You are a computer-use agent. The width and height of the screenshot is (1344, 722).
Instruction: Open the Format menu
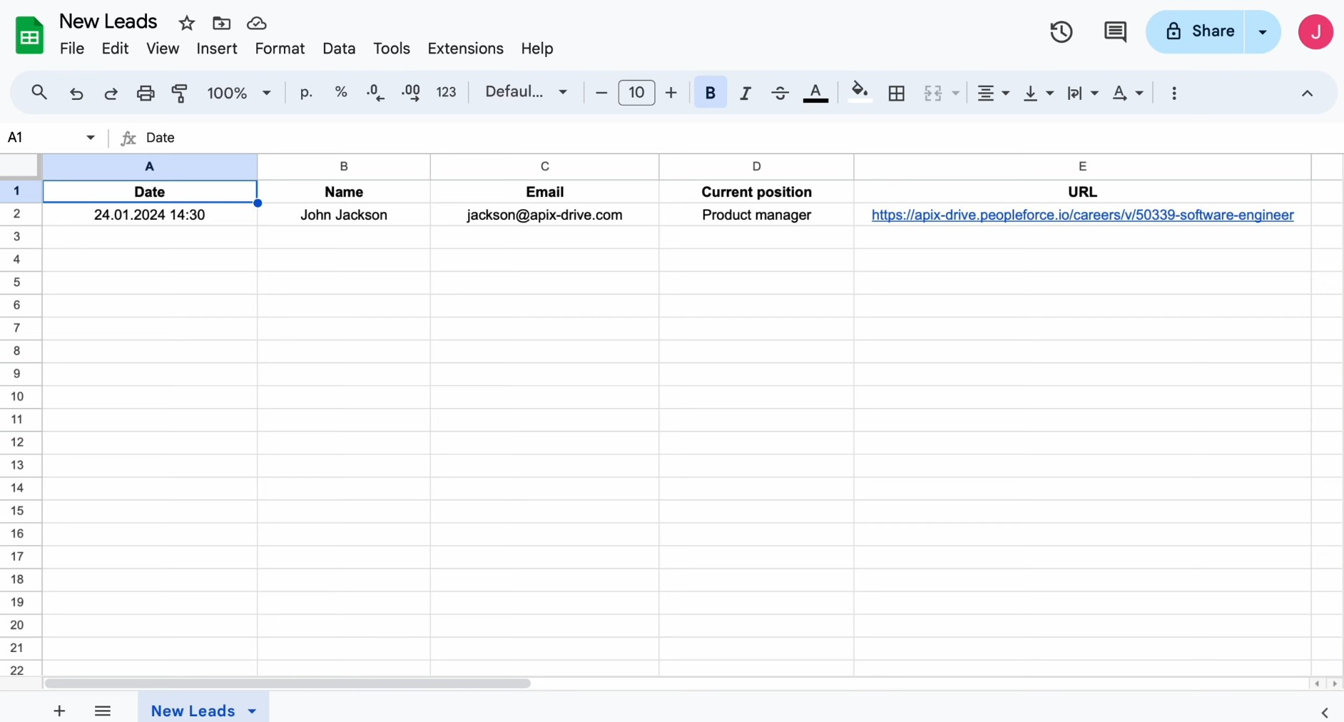(280, 48)
